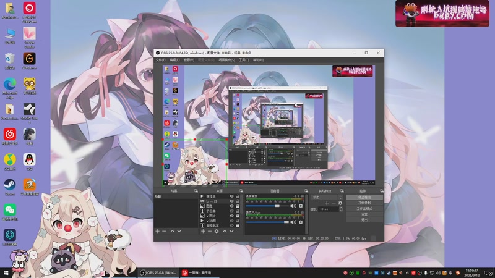The height and width of the screenshot is (278, 495).
Task: Toggle visibility of Live 2D source
Action: click(231, 201)
